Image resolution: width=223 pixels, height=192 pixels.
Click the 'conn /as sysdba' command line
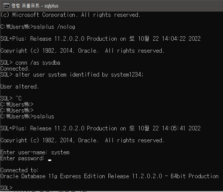click(x=30, y=63)
